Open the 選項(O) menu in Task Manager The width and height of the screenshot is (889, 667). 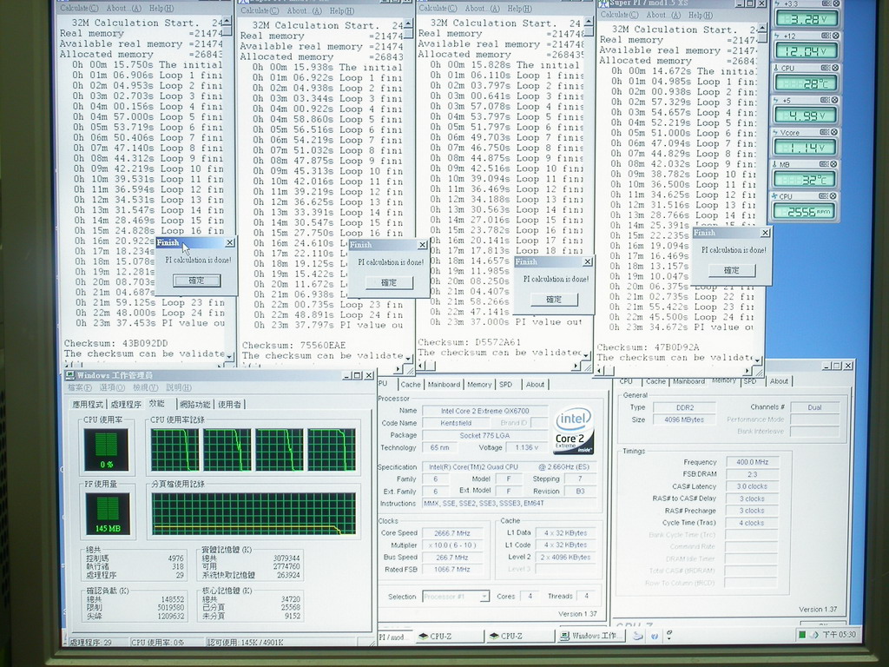point(112,387)
